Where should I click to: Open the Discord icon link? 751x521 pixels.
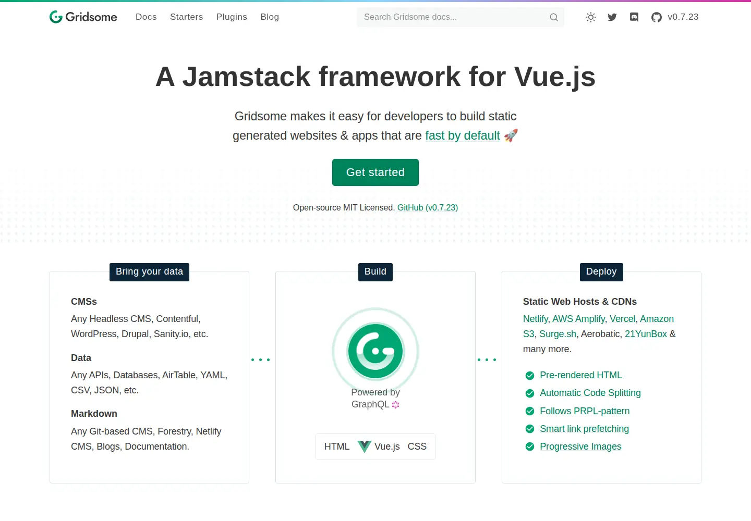[634, 17]
